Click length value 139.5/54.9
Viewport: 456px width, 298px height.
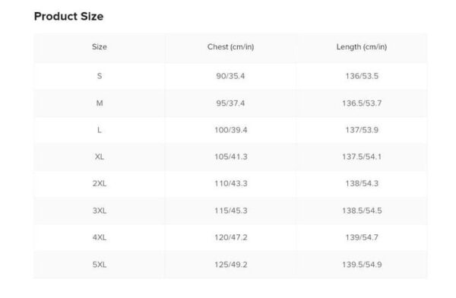(x=362, y=265)
